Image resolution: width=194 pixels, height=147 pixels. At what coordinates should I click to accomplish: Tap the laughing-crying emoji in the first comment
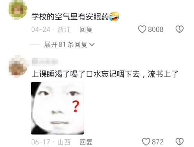114,17
